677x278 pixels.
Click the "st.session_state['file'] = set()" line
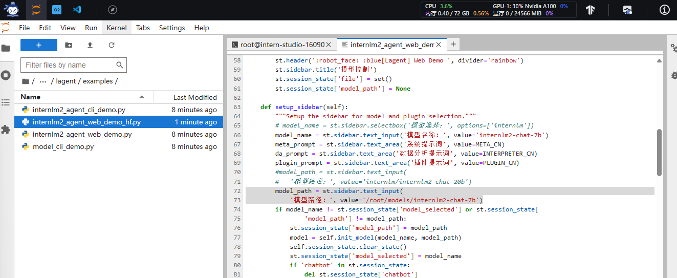[x=334, y=79]
